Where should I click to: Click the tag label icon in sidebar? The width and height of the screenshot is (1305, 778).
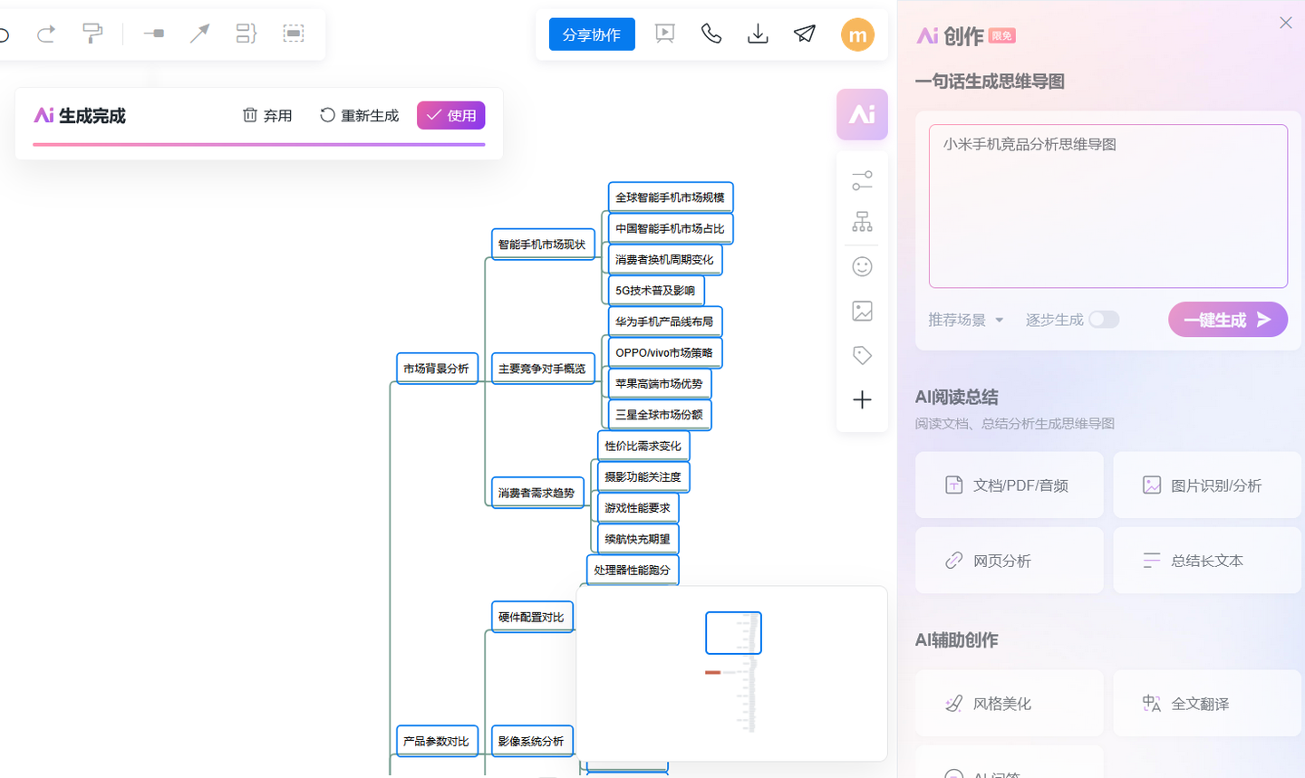point(862,355)
